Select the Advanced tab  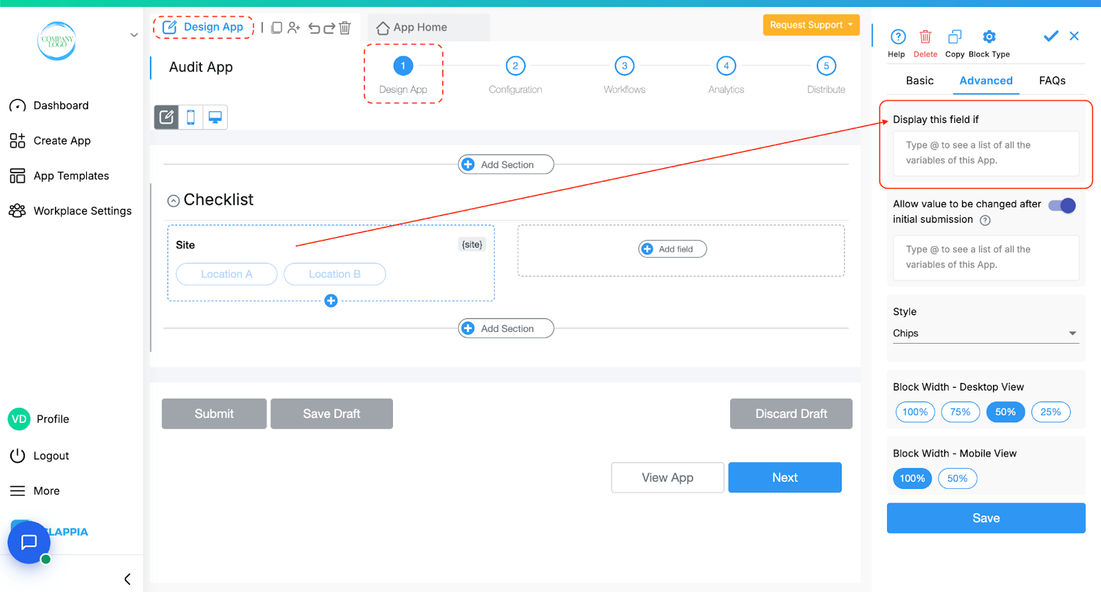click(x=985, y=80)
